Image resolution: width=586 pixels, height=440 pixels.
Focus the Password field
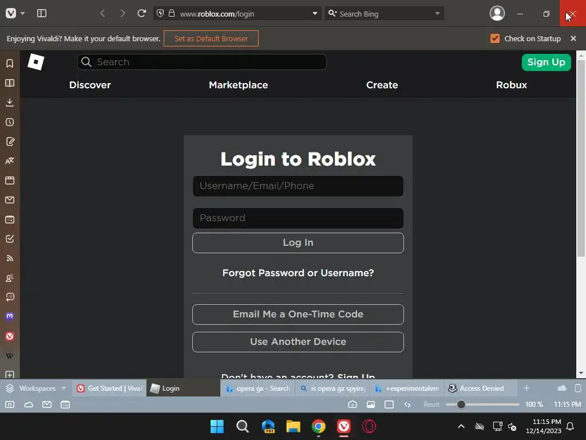click(x=298, y=218)
